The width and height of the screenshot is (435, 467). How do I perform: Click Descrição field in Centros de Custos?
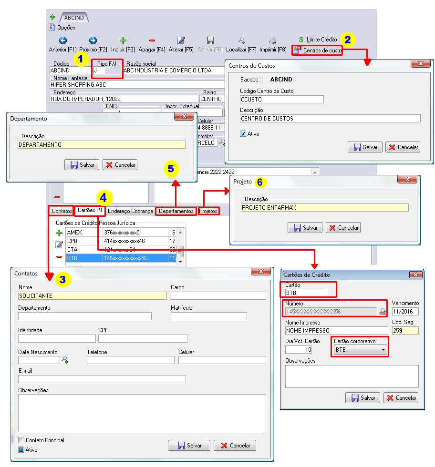(x=330, y=119)
